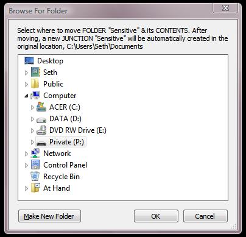Click the Make New Folder button

(49, 216)
